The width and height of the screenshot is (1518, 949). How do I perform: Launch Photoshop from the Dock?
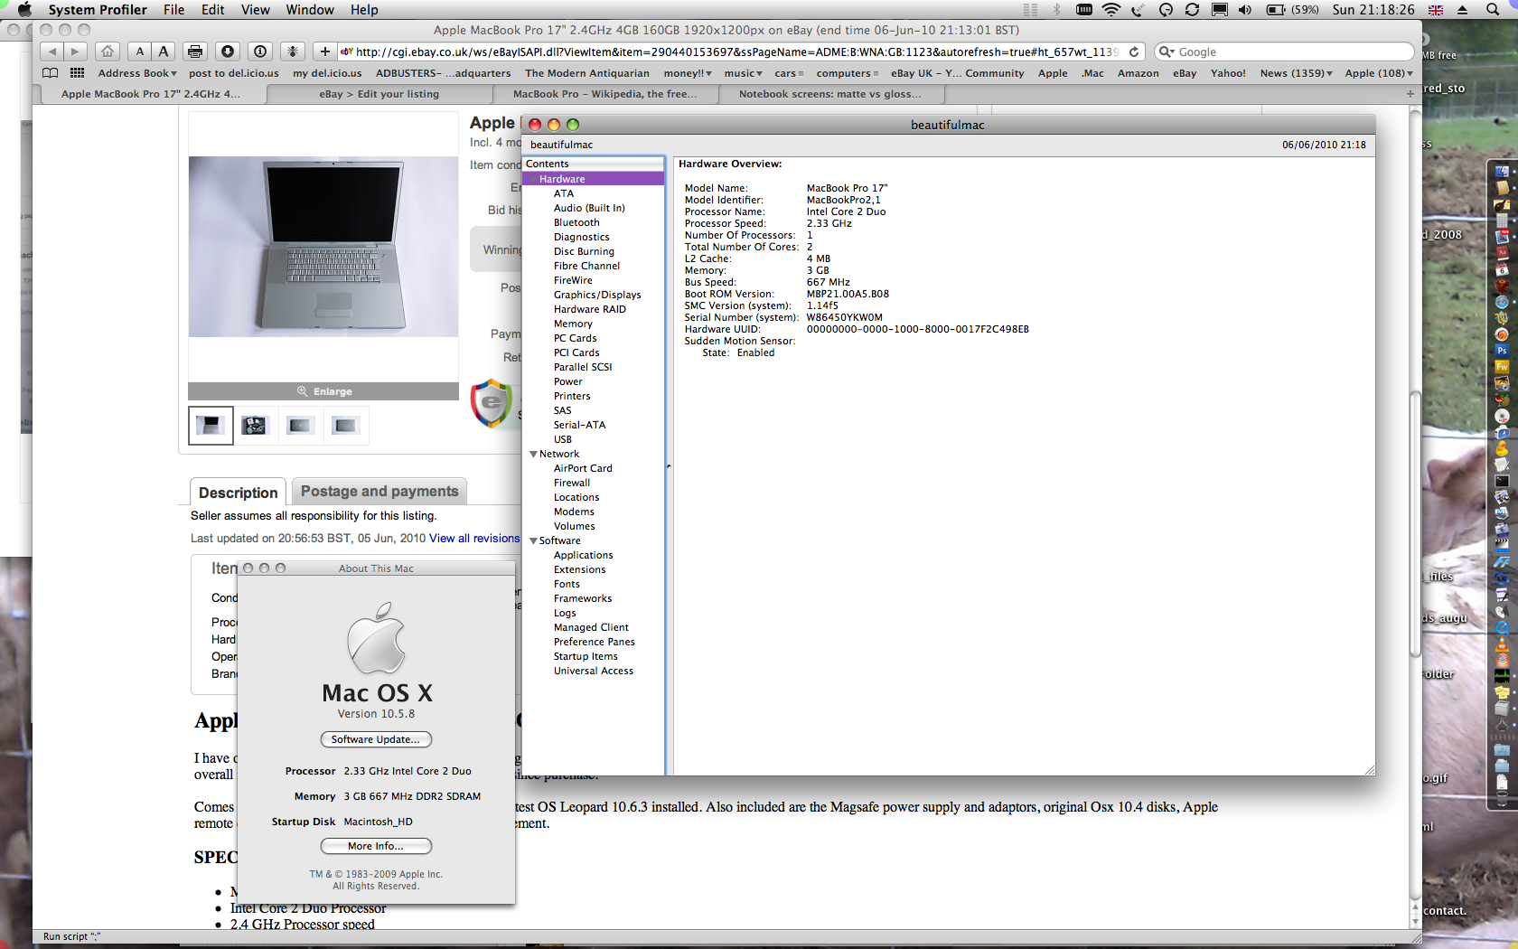coord(1502,351)
